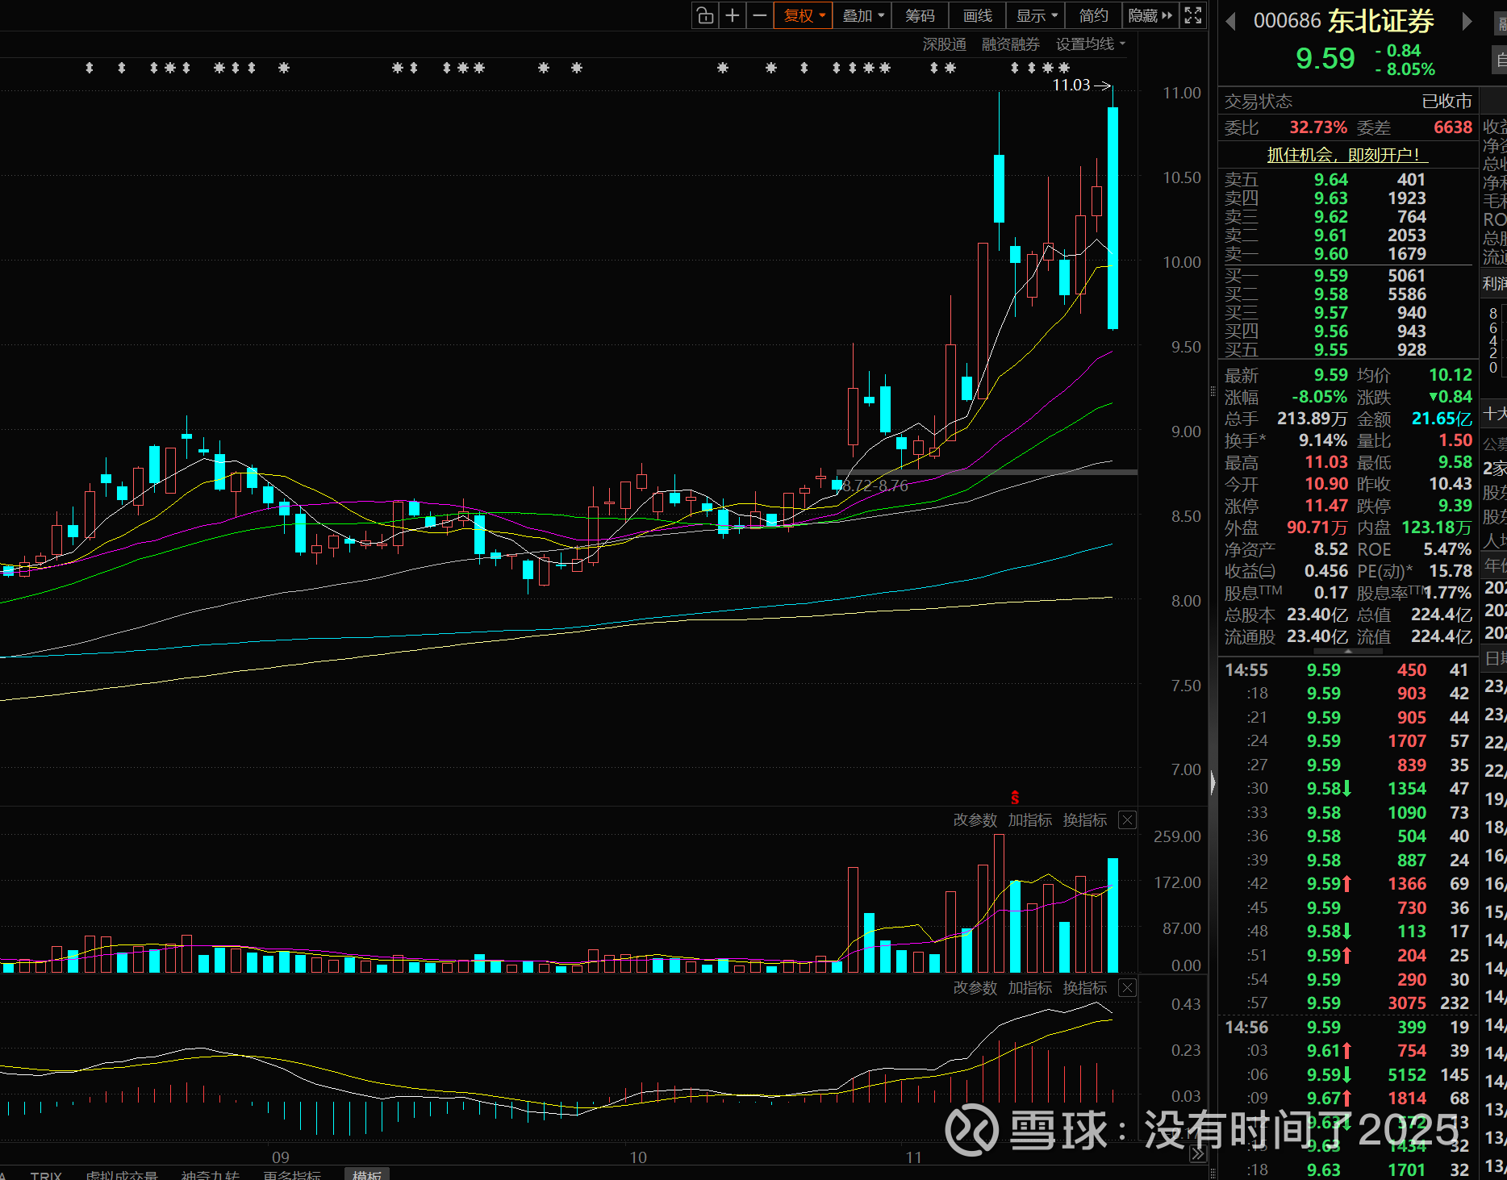Click the 11.03 high price label on chart
The image size is (1507, 1180).
pyautogui.click(x=1071, y=85)
